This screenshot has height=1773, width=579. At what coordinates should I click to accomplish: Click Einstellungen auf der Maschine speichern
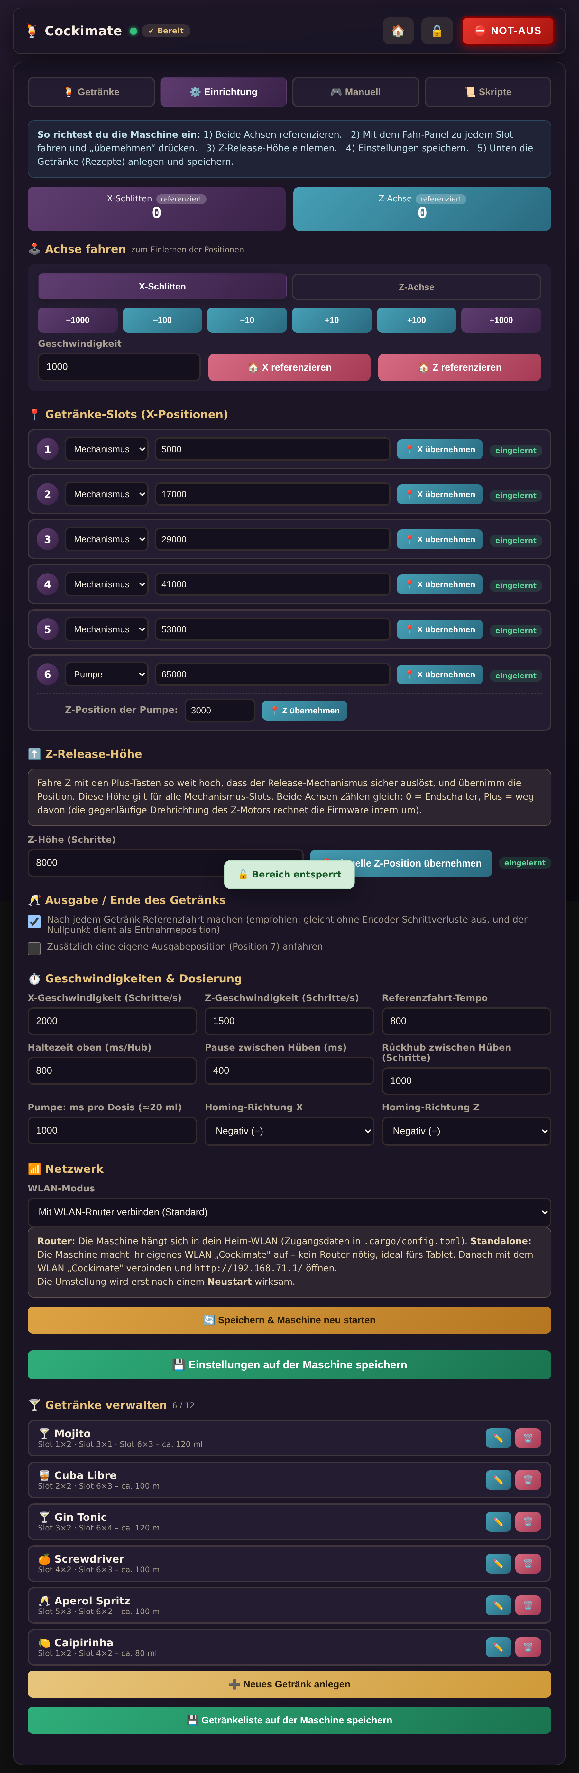[x=289, y=1365]
